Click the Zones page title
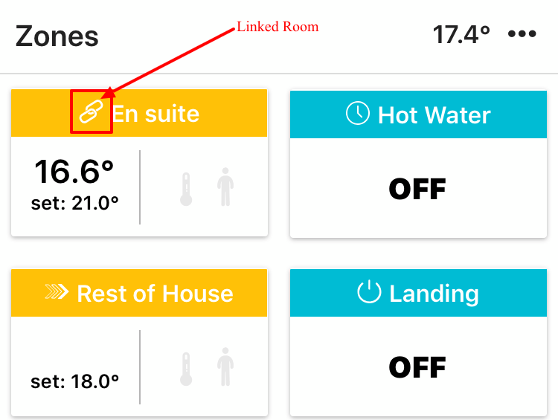 (57, 36)
